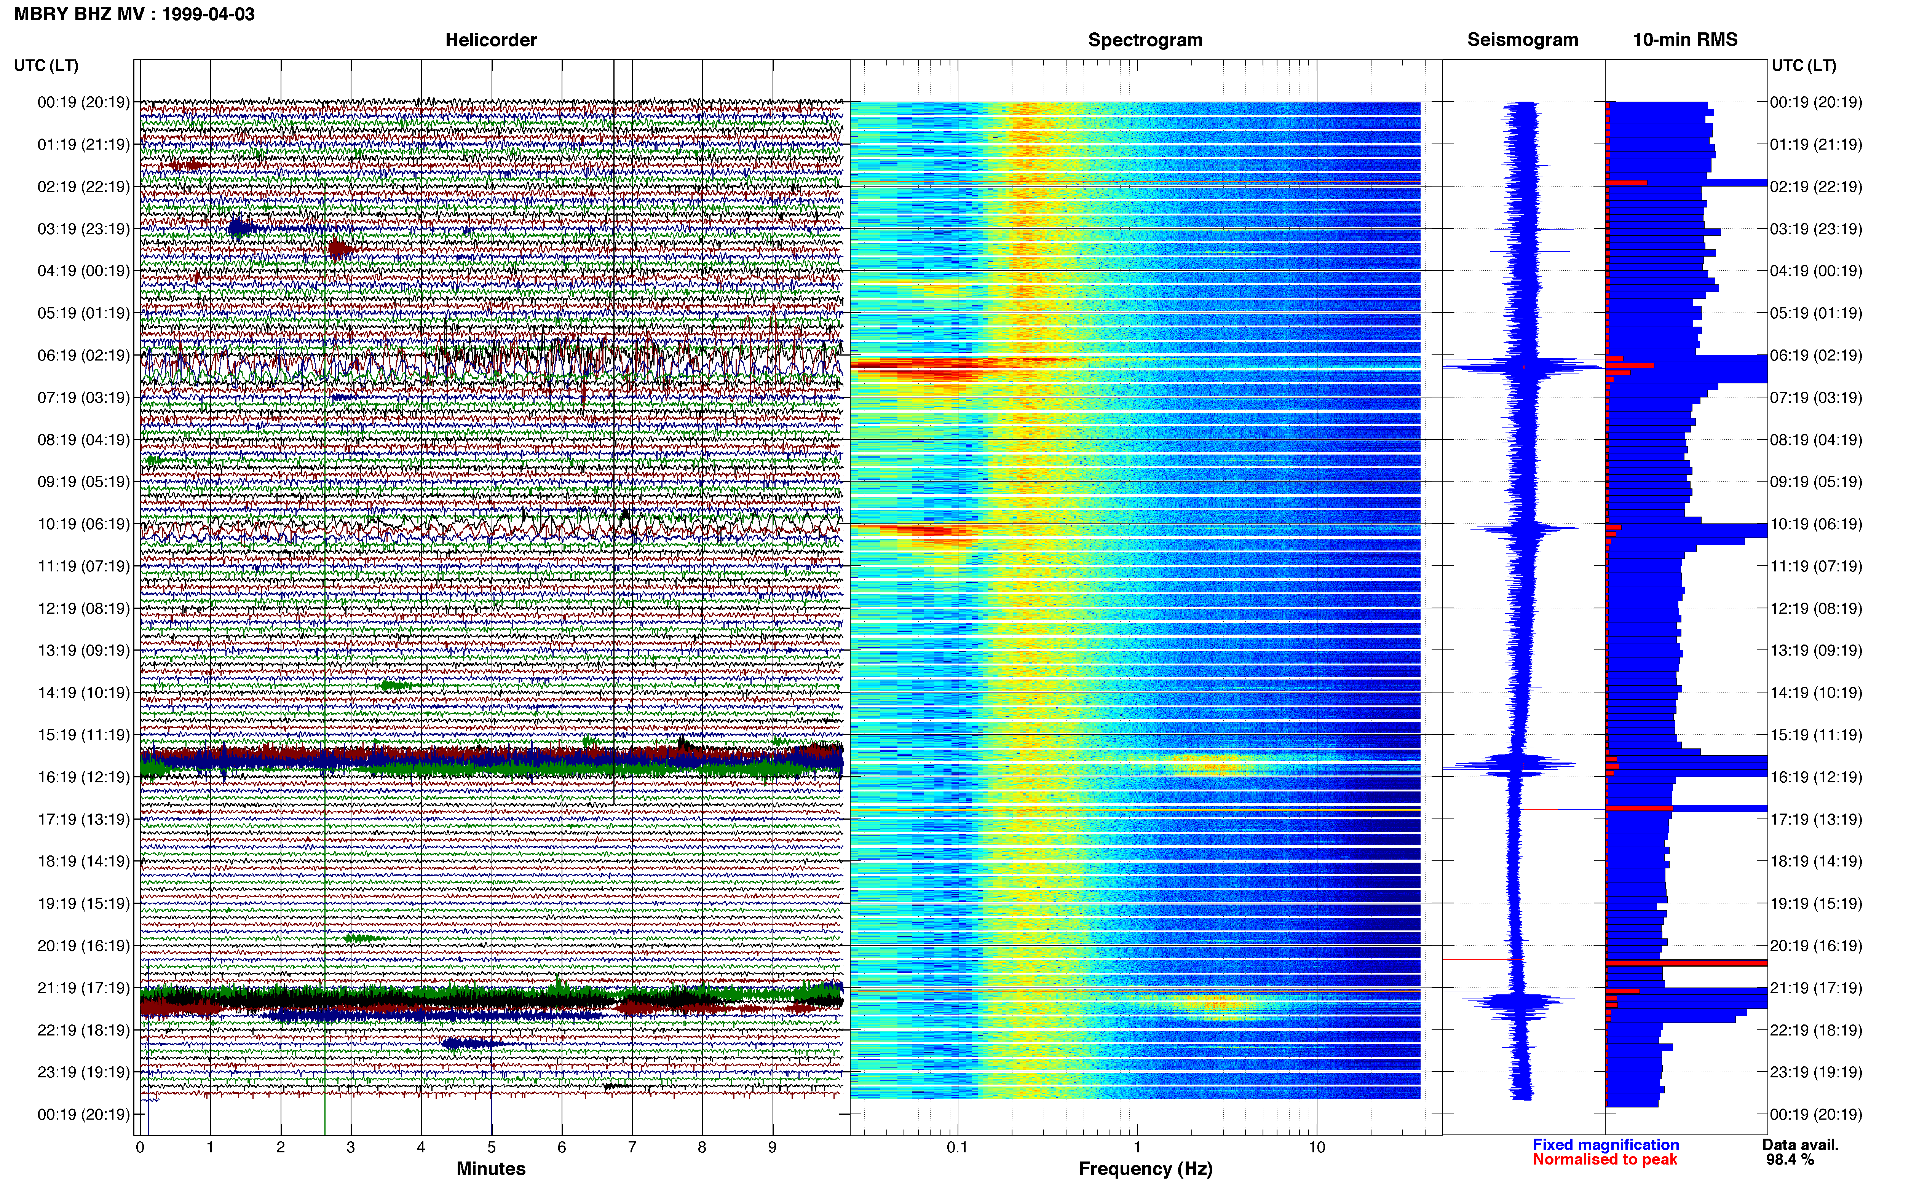Click RMS-side time label 14:19 (10:19)
The image size is (1911, 1195).
[1816, 693]
